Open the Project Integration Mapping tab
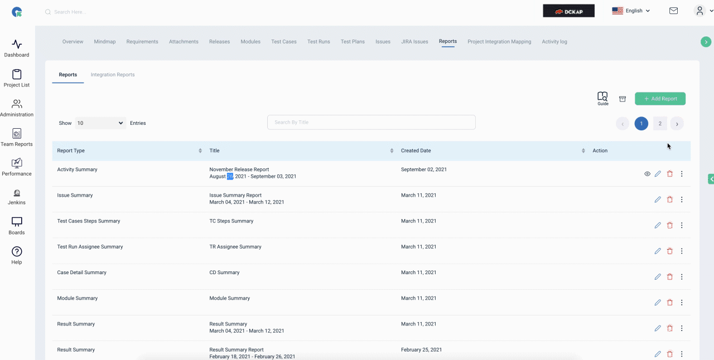The height and width of the screenshot is (360, 714). [499, 42]
